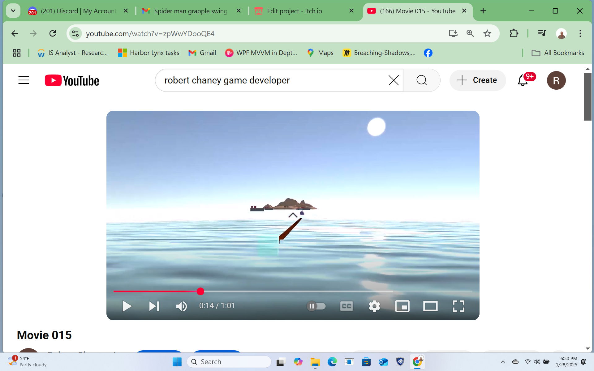This screenshot has height=371, width=594.
Task: Play the paused video
Action: click(127, 306)
